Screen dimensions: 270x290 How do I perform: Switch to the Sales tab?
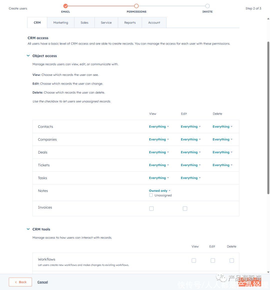tap(84, 23)
